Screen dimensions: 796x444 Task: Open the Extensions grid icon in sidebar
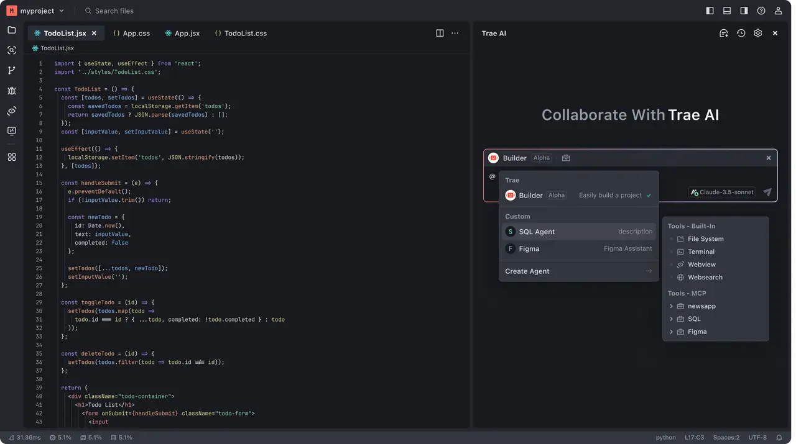11,157
